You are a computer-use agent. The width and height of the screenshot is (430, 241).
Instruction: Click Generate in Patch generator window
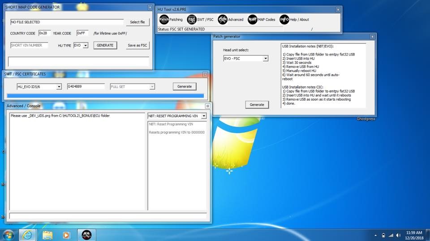(x=257, y=105)
